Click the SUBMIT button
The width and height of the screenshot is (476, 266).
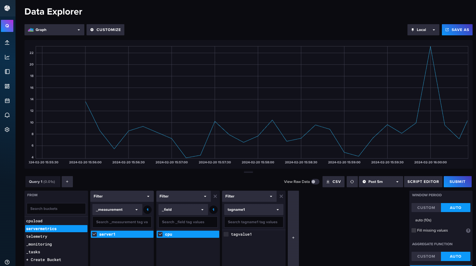457,181
